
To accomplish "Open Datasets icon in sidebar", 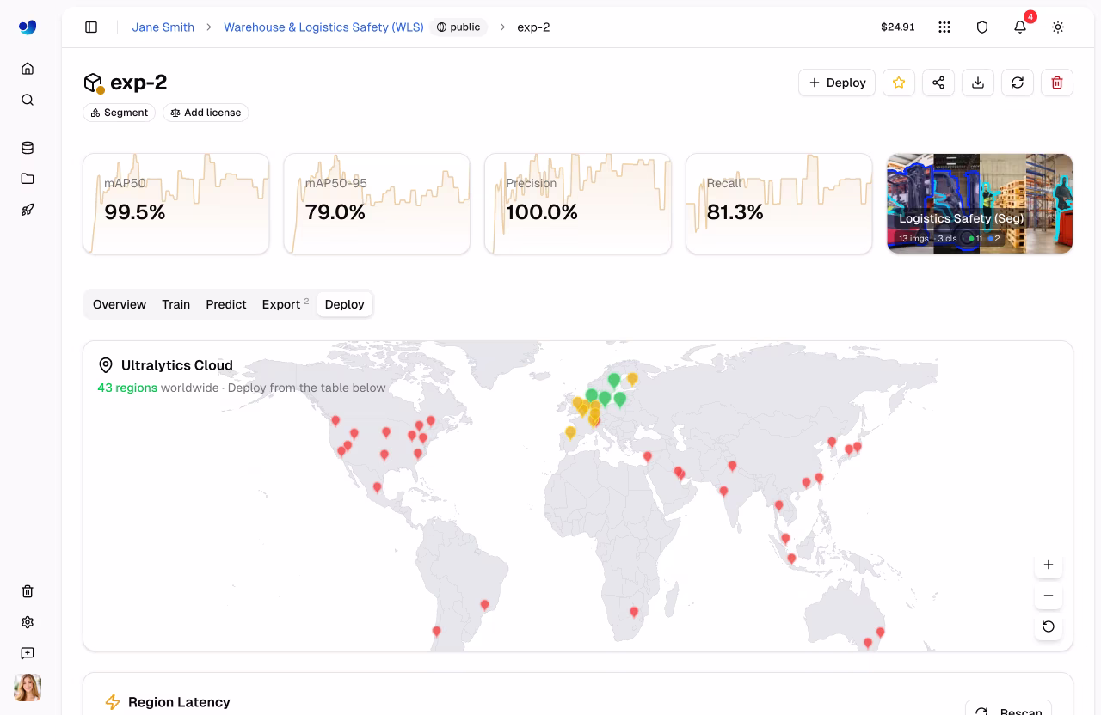I will coord(28,148).
